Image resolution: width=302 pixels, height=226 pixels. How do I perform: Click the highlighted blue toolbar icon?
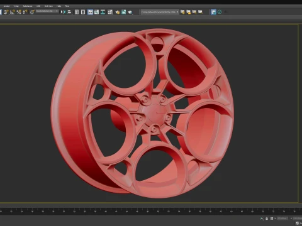click(x=213, y=12)
